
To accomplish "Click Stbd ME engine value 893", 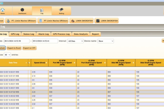I will pos(109,84).
